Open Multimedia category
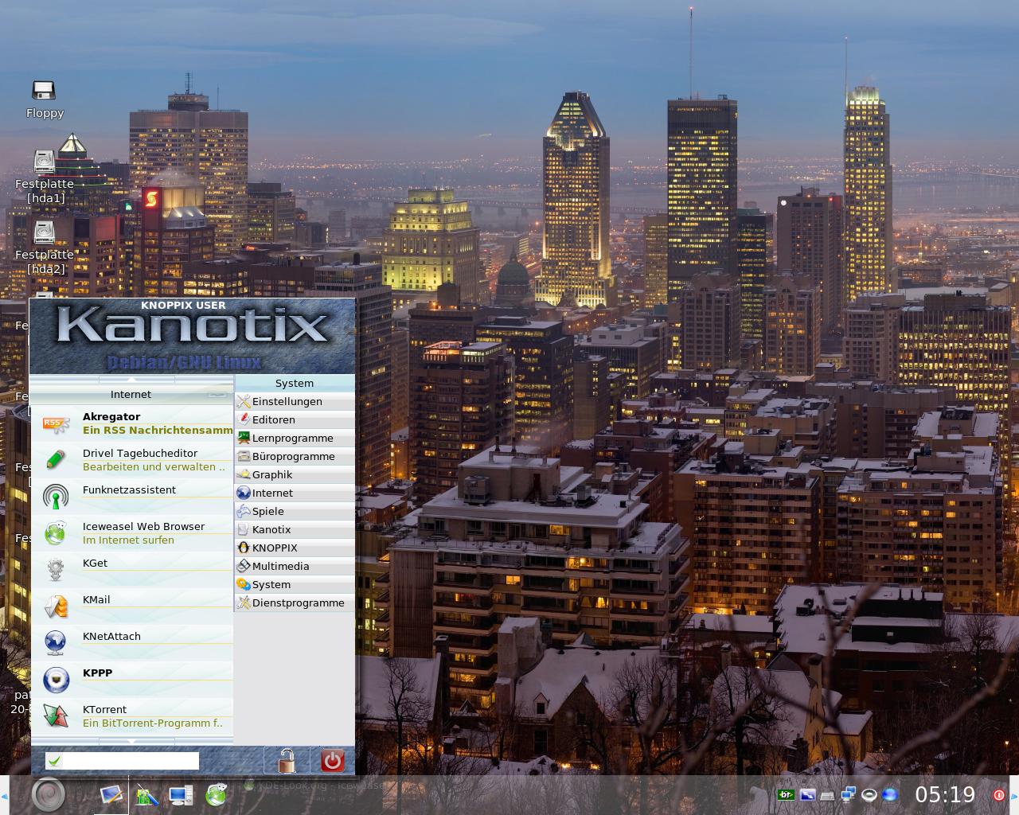This screenshot has width=1019, height=815. click(295, 567)
